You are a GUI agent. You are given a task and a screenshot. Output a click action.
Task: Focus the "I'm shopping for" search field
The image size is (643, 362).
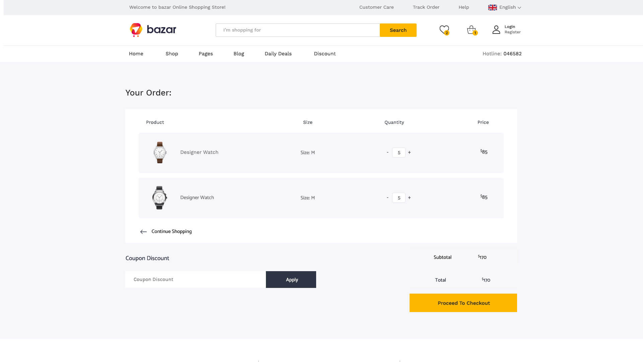pyautogui.click(x=298, y=30)
